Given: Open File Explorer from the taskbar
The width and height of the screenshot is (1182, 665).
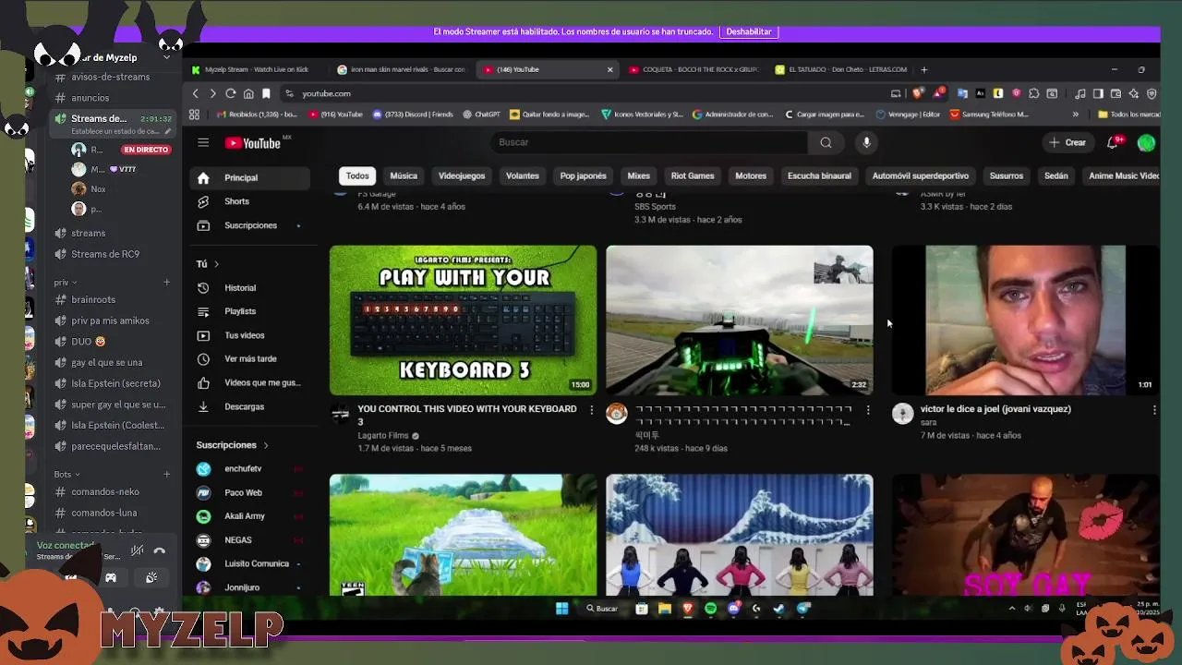Looking at the screenshot, I should (664, 608).
